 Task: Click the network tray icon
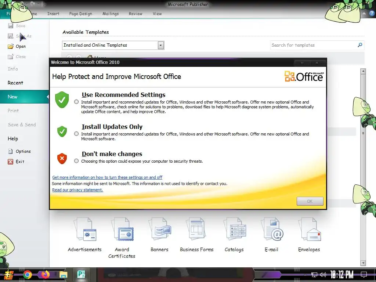[314, 275]
